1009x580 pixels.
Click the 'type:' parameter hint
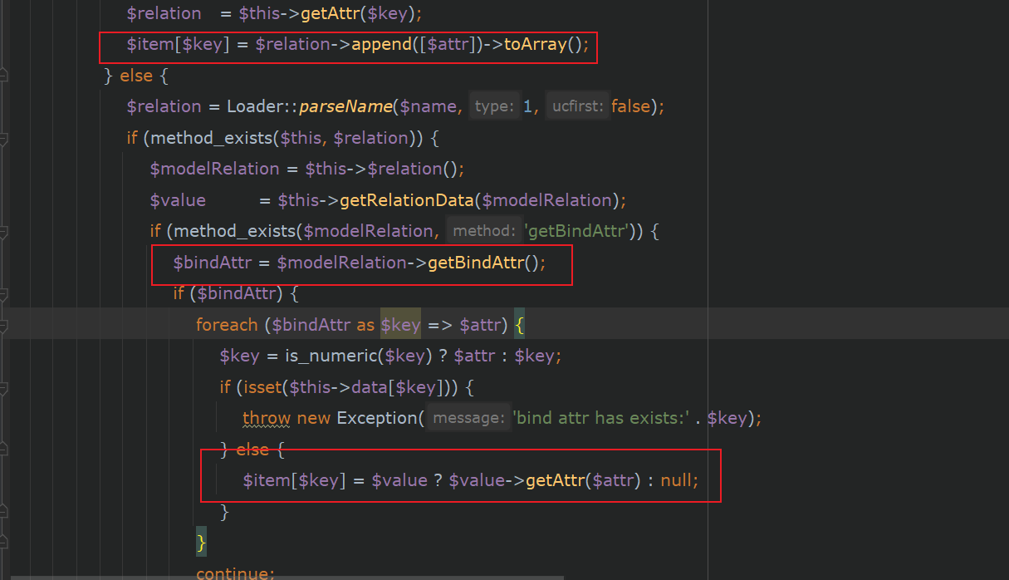point(493,106)
